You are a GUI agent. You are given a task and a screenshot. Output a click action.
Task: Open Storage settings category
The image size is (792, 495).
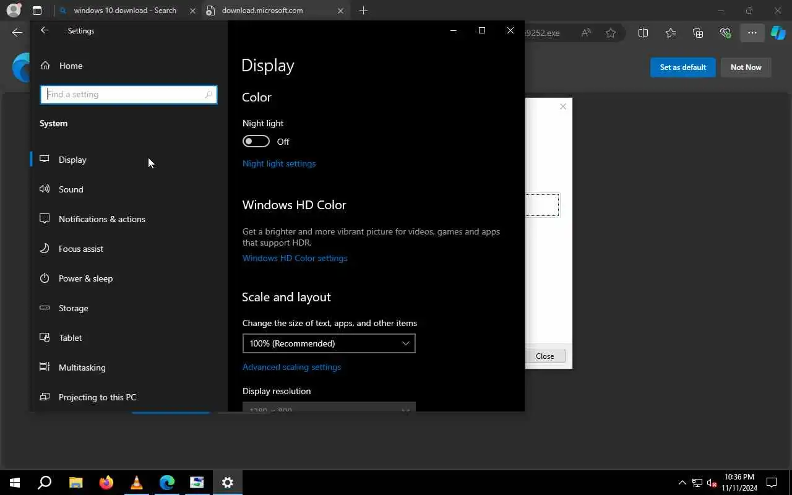[129, 308]
